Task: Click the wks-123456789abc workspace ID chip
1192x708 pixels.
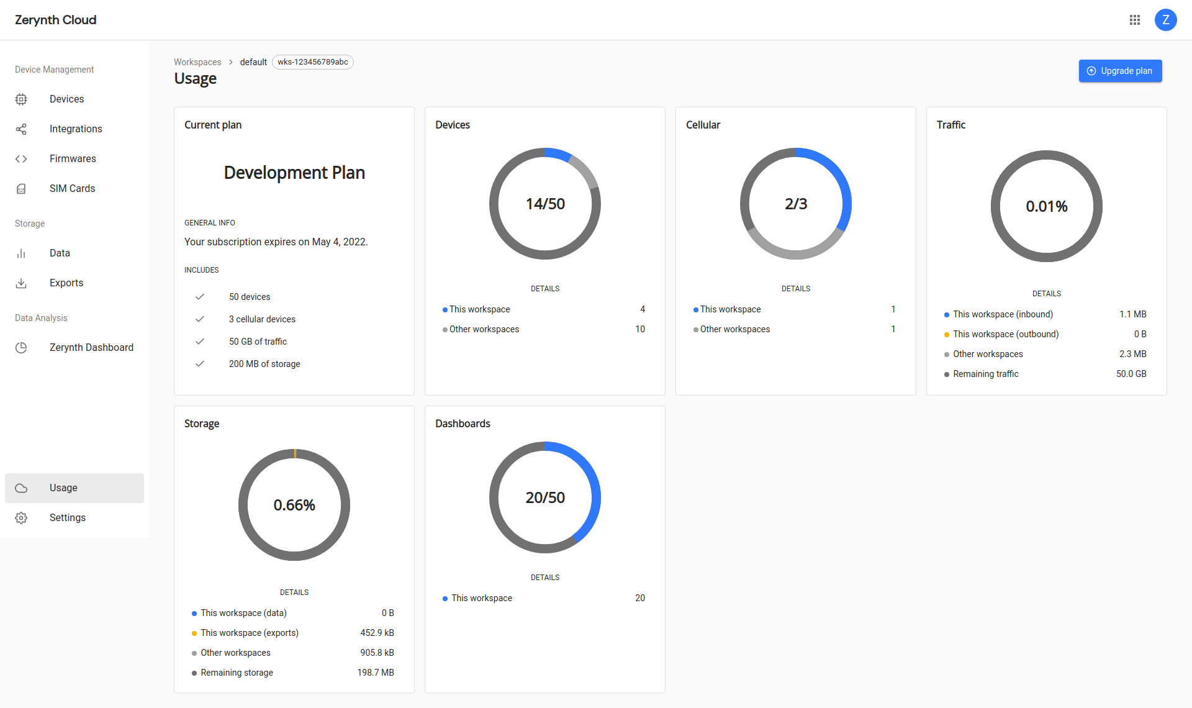Action: click(x=313, y=62)
